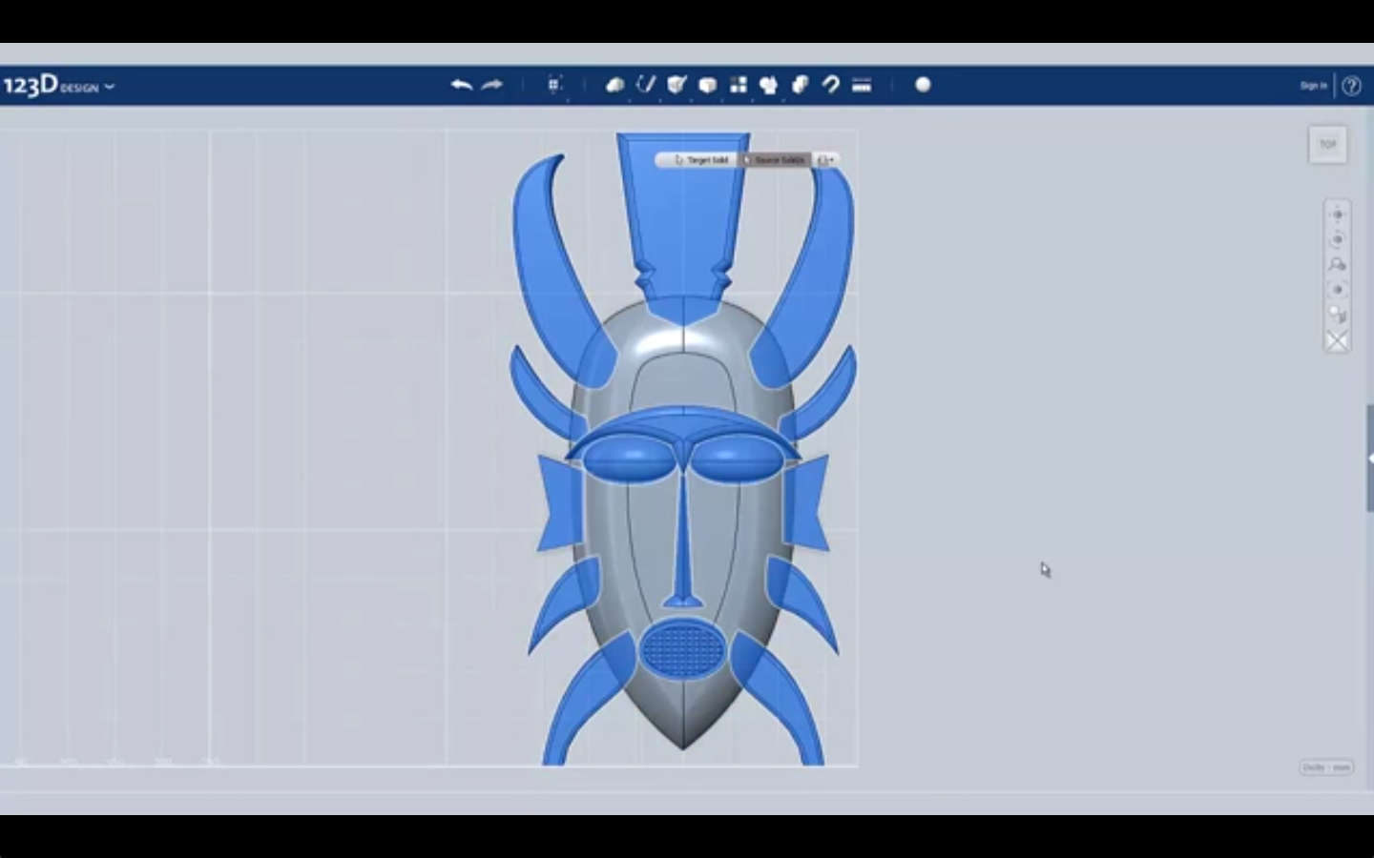This screenshot has width=1374, height=858.
Task: Open the 123D Design application menu
Action: pos(58,86)
